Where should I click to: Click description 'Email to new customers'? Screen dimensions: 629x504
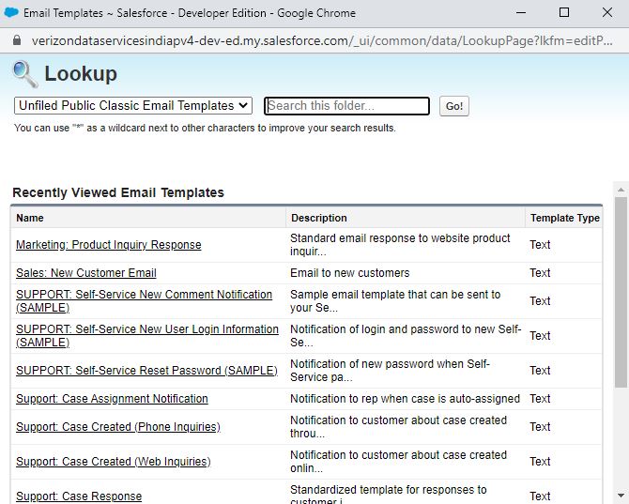coord(350,273)
